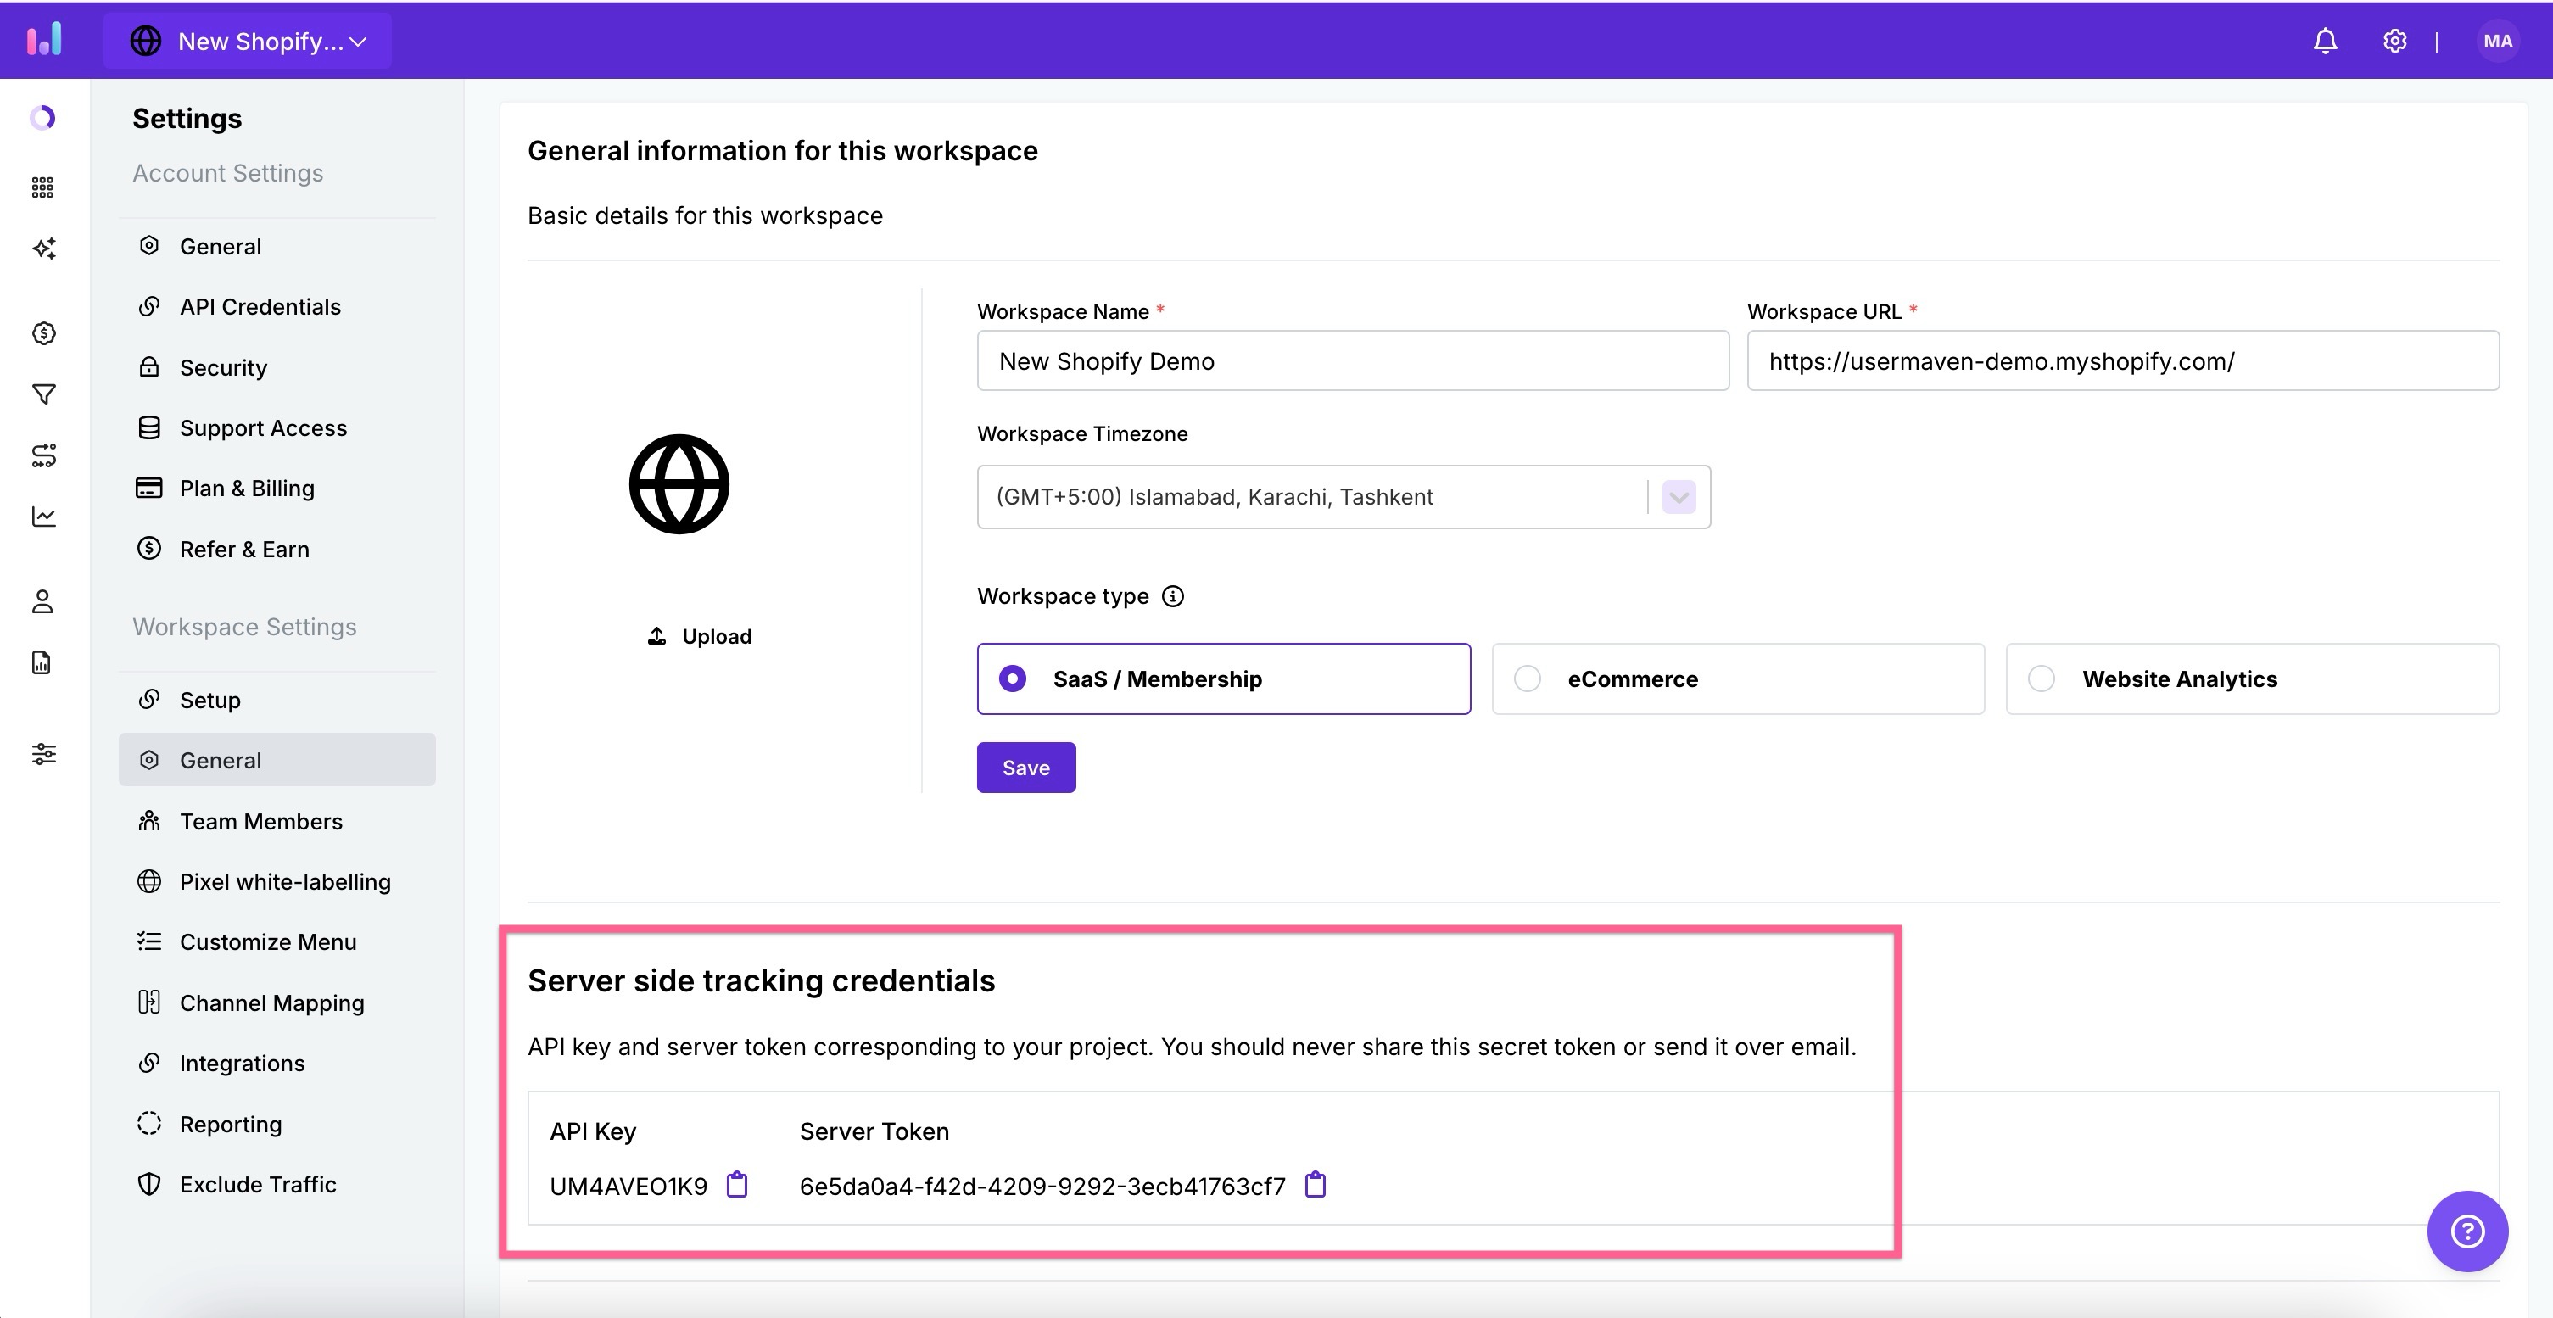Image resolution: width=2553 pixels, height=1318 pixels.
Task: Click Upload to change workspace logo
Action: (x=700, y=636)
